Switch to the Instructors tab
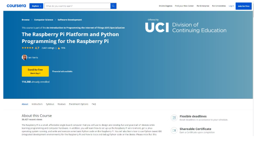 click(x=37, y=104)
